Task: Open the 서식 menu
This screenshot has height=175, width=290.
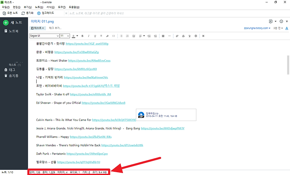Action: (50, 7)
